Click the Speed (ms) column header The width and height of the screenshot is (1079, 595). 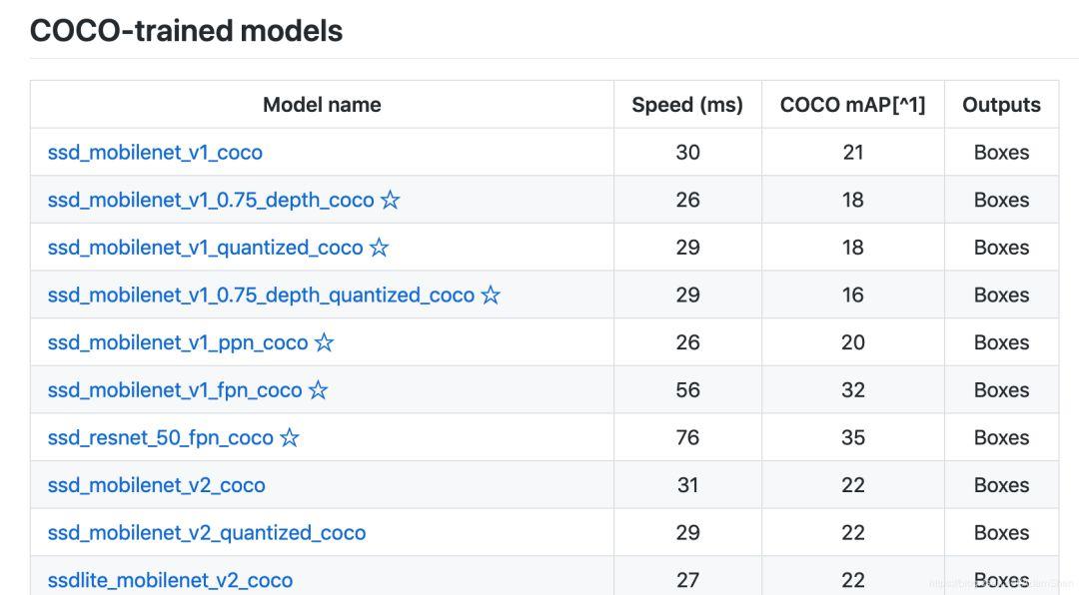click(687, 105)
